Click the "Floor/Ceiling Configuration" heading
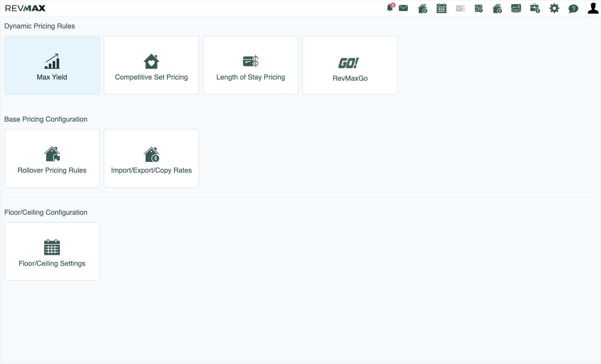Screen dimensions: 601x364 (46, 212)
